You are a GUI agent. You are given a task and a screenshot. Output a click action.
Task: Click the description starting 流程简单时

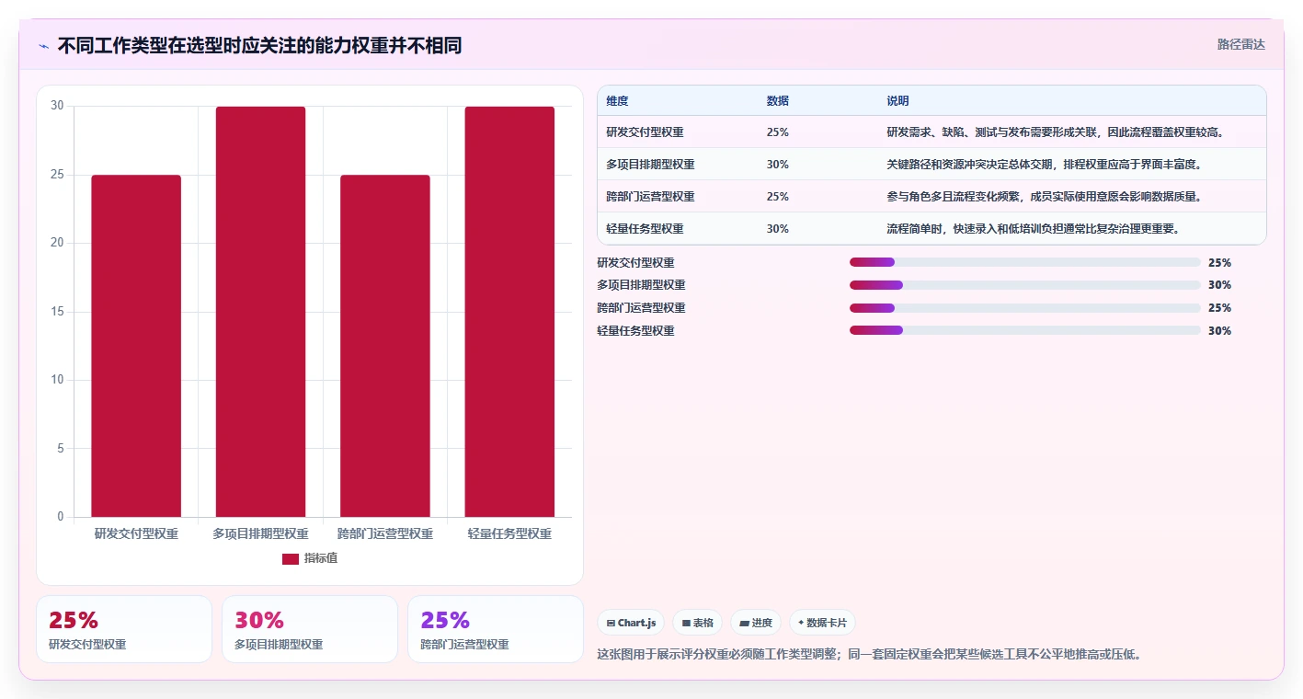1033,229
